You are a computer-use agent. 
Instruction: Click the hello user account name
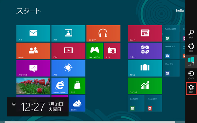click(180, 10)
